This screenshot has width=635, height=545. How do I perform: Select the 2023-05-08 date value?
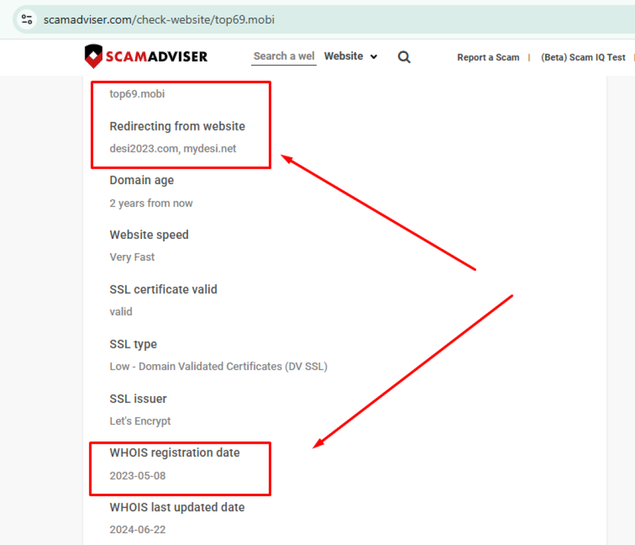[x=138, y=476]
